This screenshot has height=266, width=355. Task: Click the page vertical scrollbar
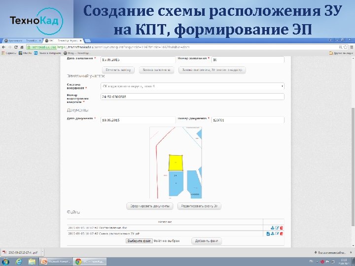[353, 166]
